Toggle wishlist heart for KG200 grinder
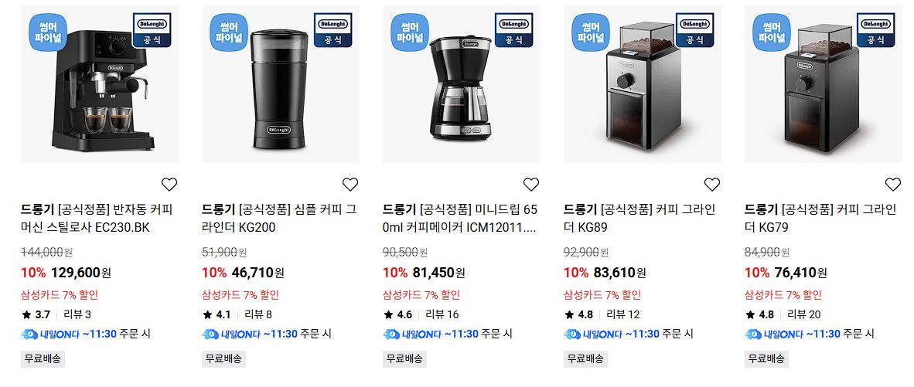914x387 pixels. 350,185
